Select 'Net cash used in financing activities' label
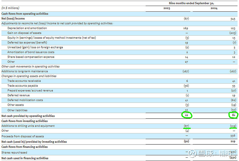 pos(25,158)
